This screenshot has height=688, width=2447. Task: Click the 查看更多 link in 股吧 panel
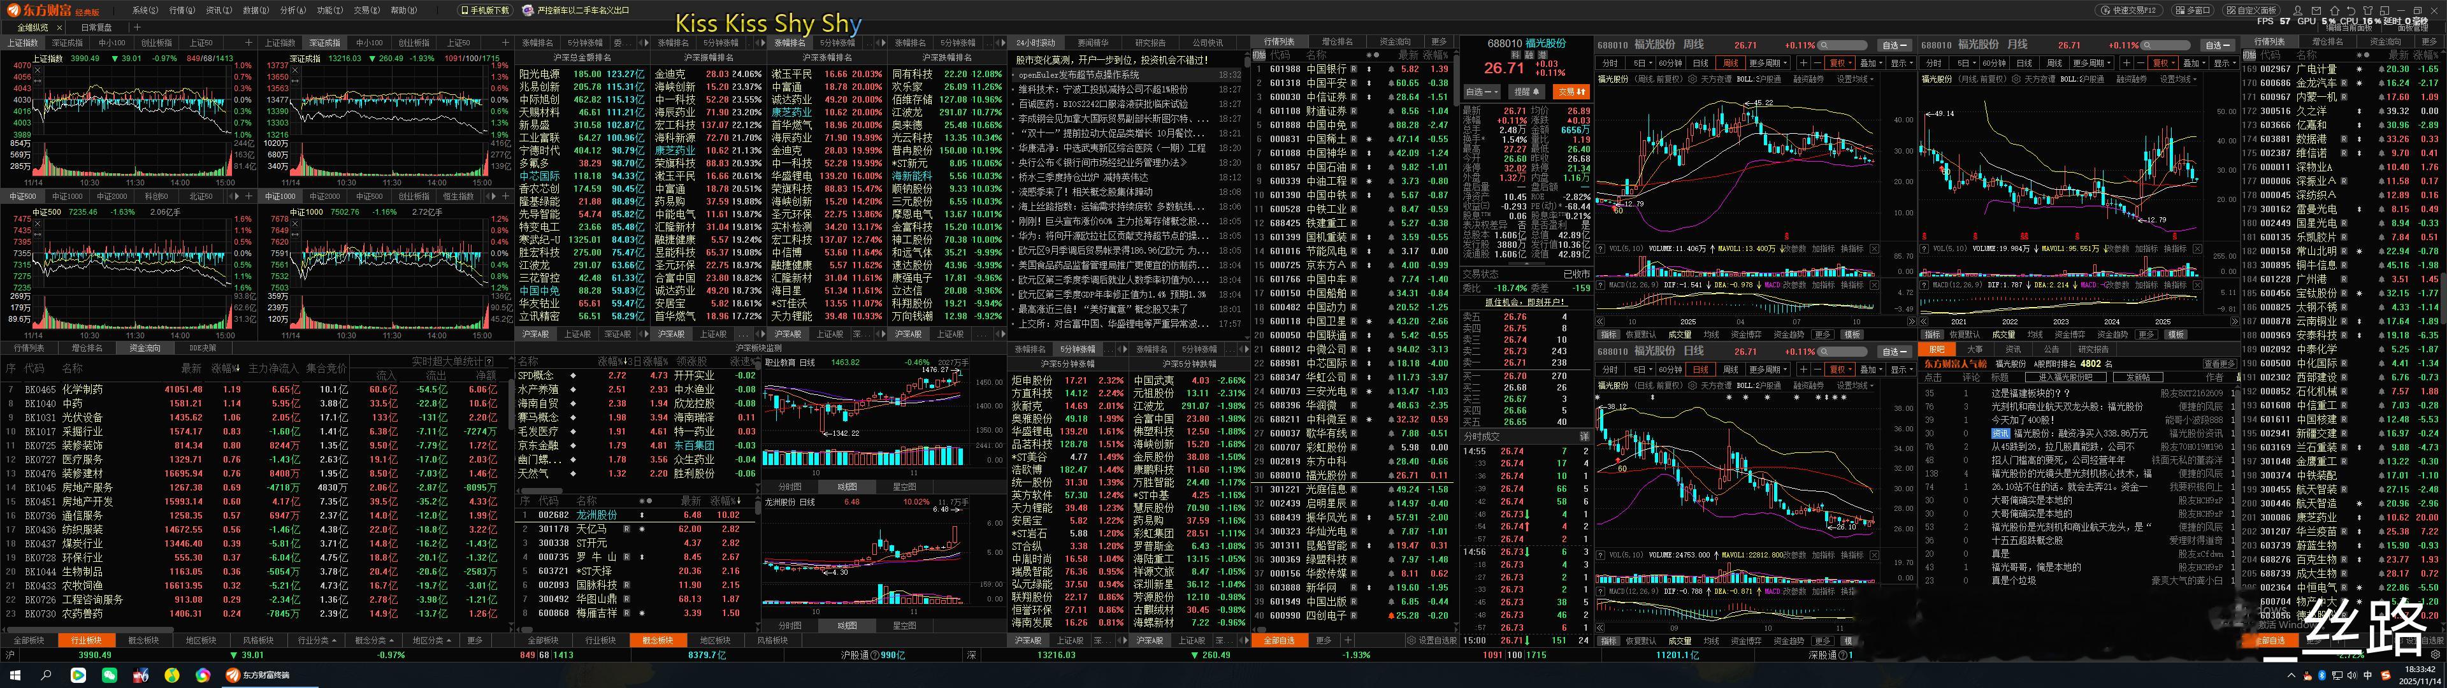point(2219,363)
